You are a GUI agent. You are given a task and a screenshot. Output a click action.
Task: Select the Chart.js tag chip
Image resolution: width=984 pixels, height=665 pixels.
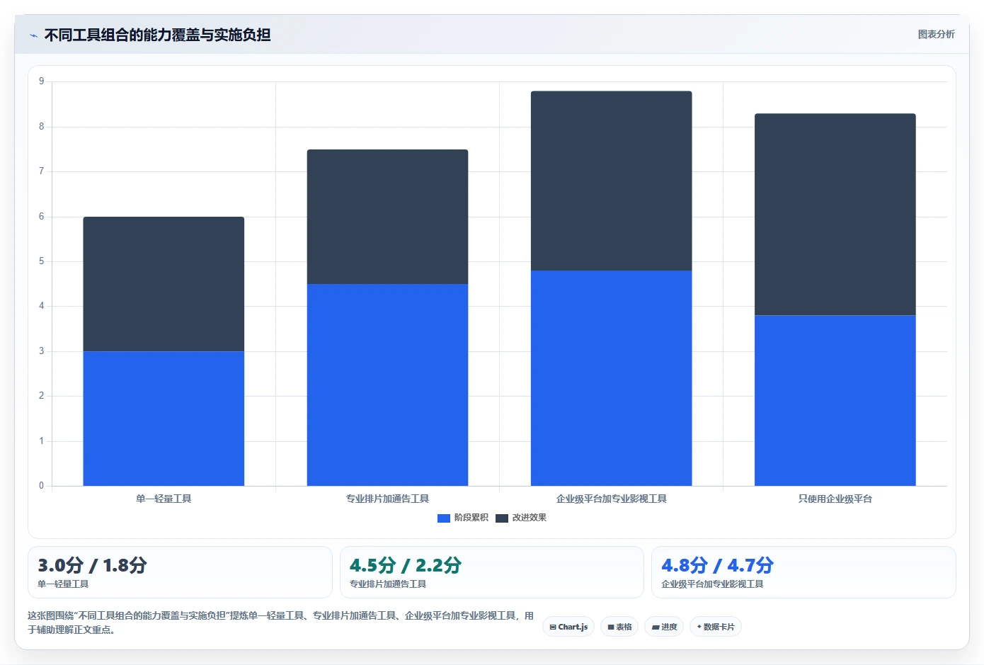click(568, 627)
